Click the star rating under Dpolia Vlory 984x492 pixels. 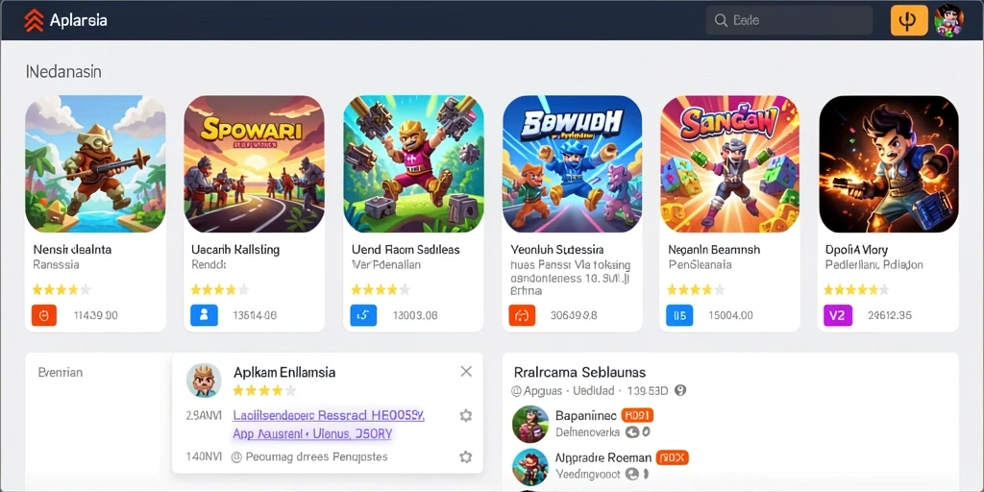point(856,290)
